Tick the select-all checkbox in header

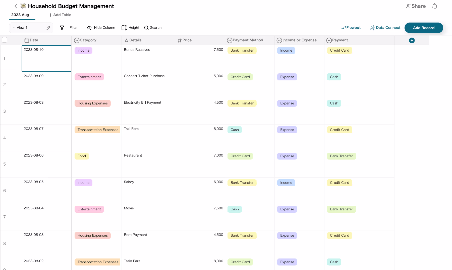(5, 40)
